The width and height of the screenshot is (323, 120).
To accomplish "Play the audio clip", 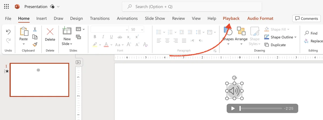I will click(x=233, y=108).
